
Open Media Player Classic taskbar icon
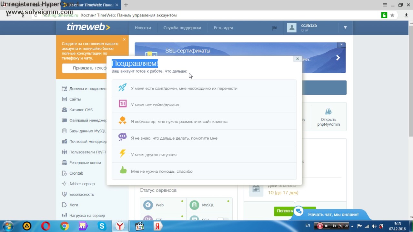click(x=139, y=226)
